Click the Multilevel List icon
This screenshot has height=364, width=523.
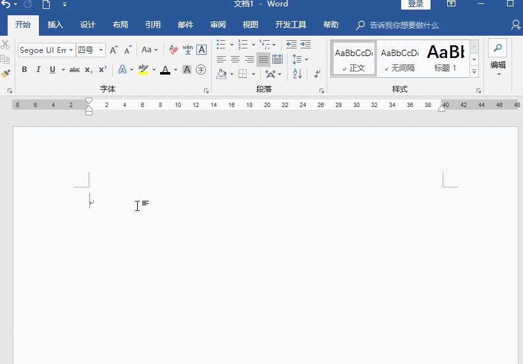(x=265, y=45)
